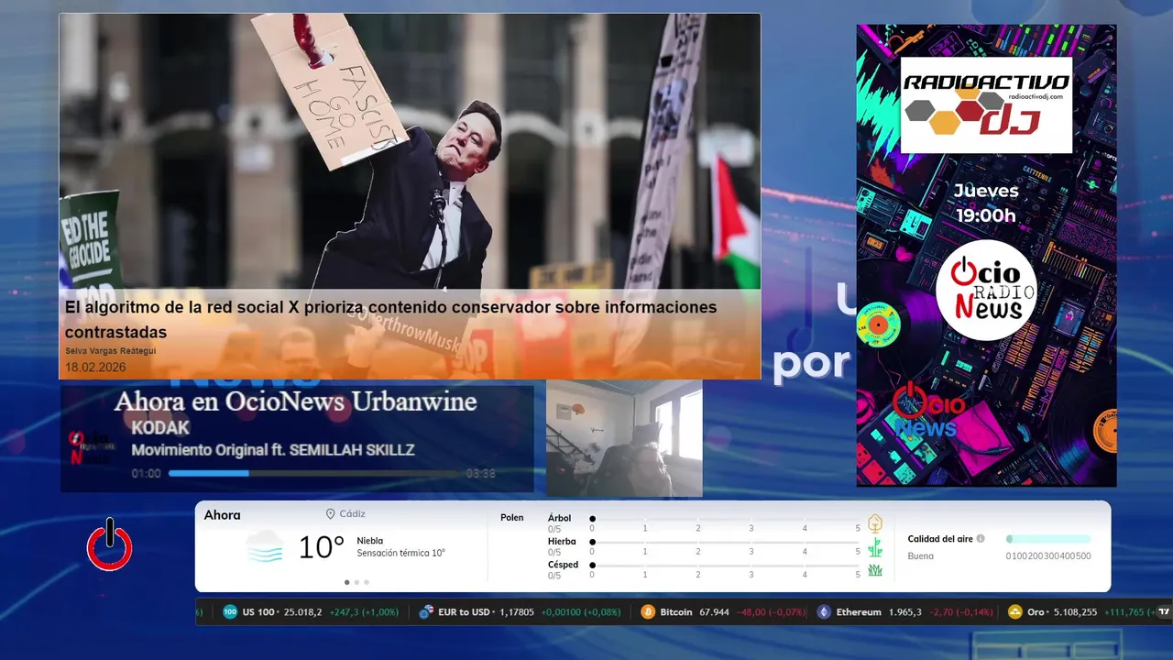Click Bitcoin change −48,00 (−0,07%)
Viewport: 1173px width, 660px height.
(772, 612)
